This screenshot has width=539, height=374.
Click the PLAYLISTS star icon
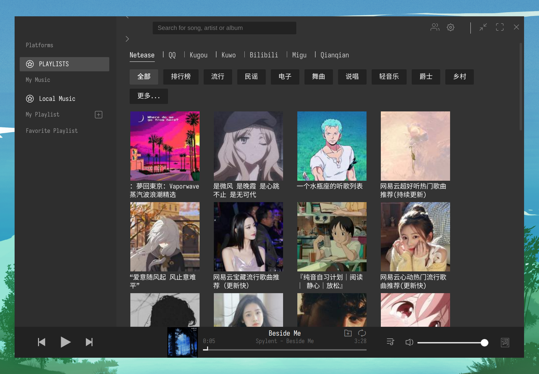pyautogui.click(x=30, y=64)
